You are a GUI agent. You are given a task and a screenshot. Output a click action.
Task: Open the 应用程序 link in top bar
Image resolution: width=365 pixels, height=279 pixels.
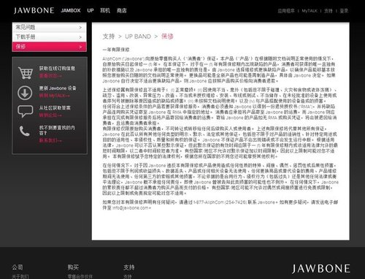click(x=286, y=11)
